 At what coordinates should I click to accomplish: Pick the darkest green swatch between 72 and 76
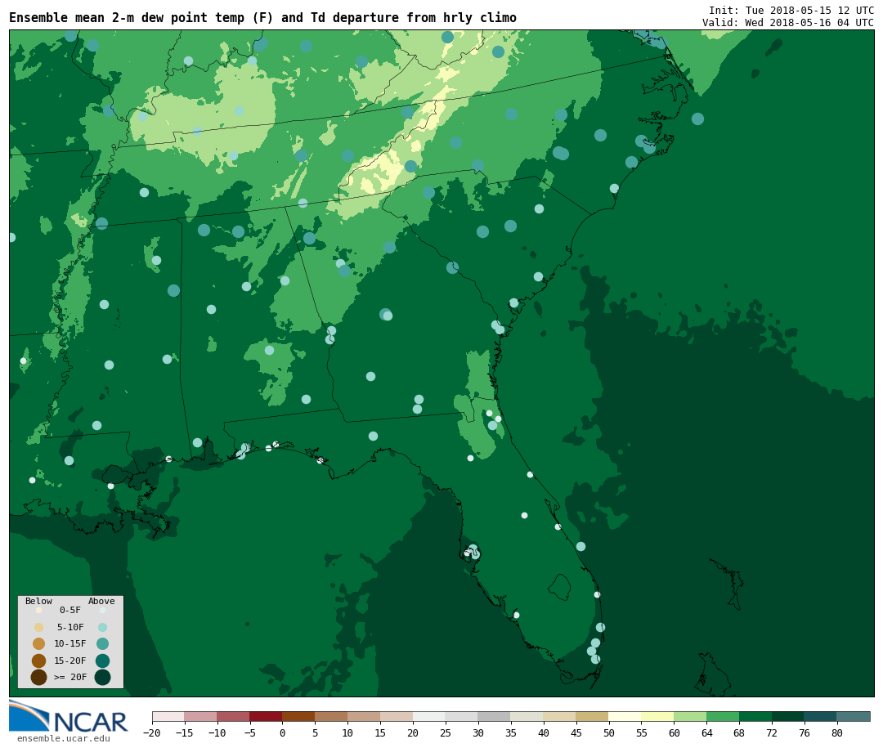[788, 716]
